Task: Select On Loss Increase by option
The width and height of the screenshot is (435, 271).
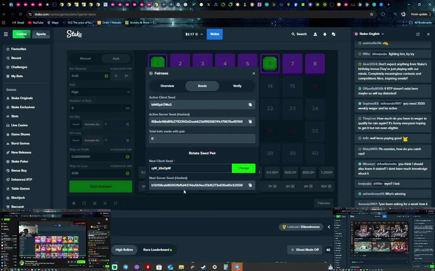Action: [x=92, y=140]
